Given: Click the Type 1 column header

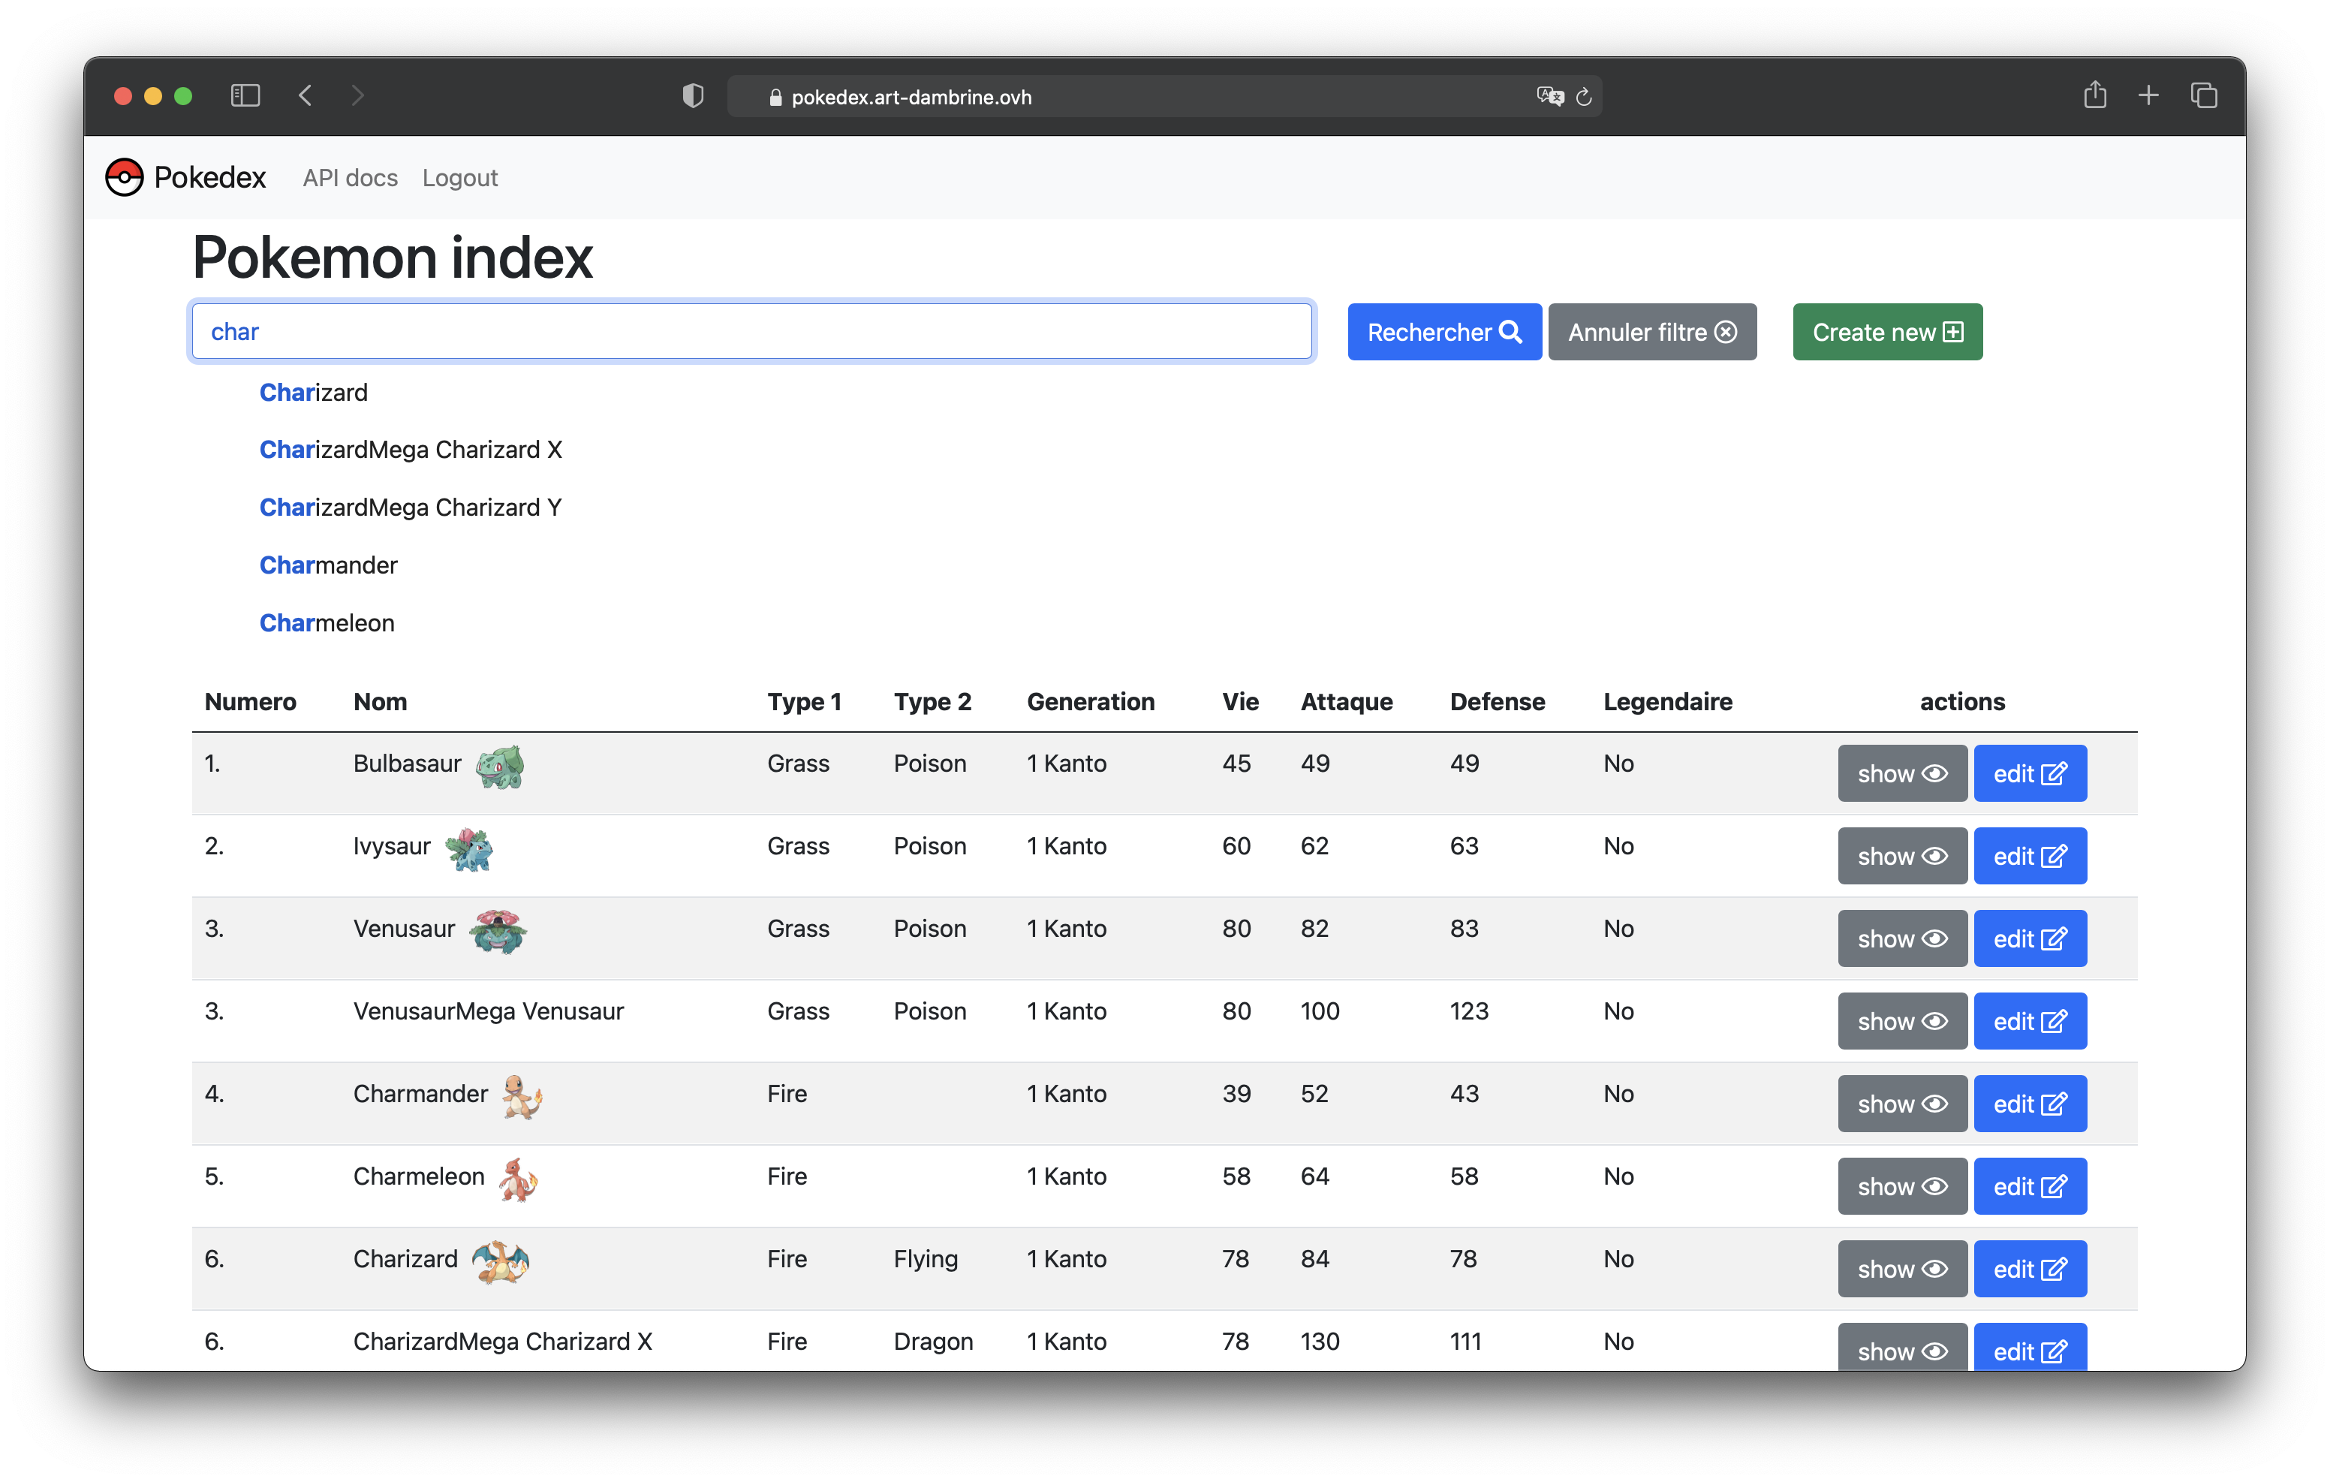Looking at the screenshot, I should [804, 702].
